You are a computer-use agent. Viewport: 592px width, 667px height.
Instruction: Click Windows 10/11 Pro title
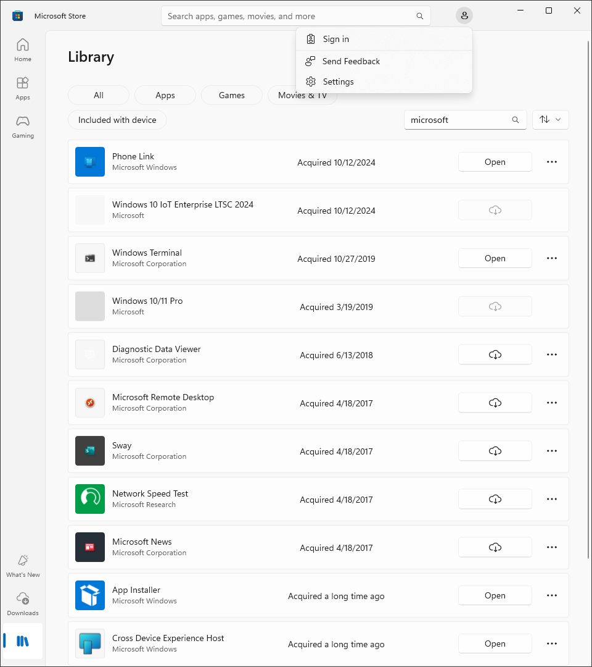(147, 301)
